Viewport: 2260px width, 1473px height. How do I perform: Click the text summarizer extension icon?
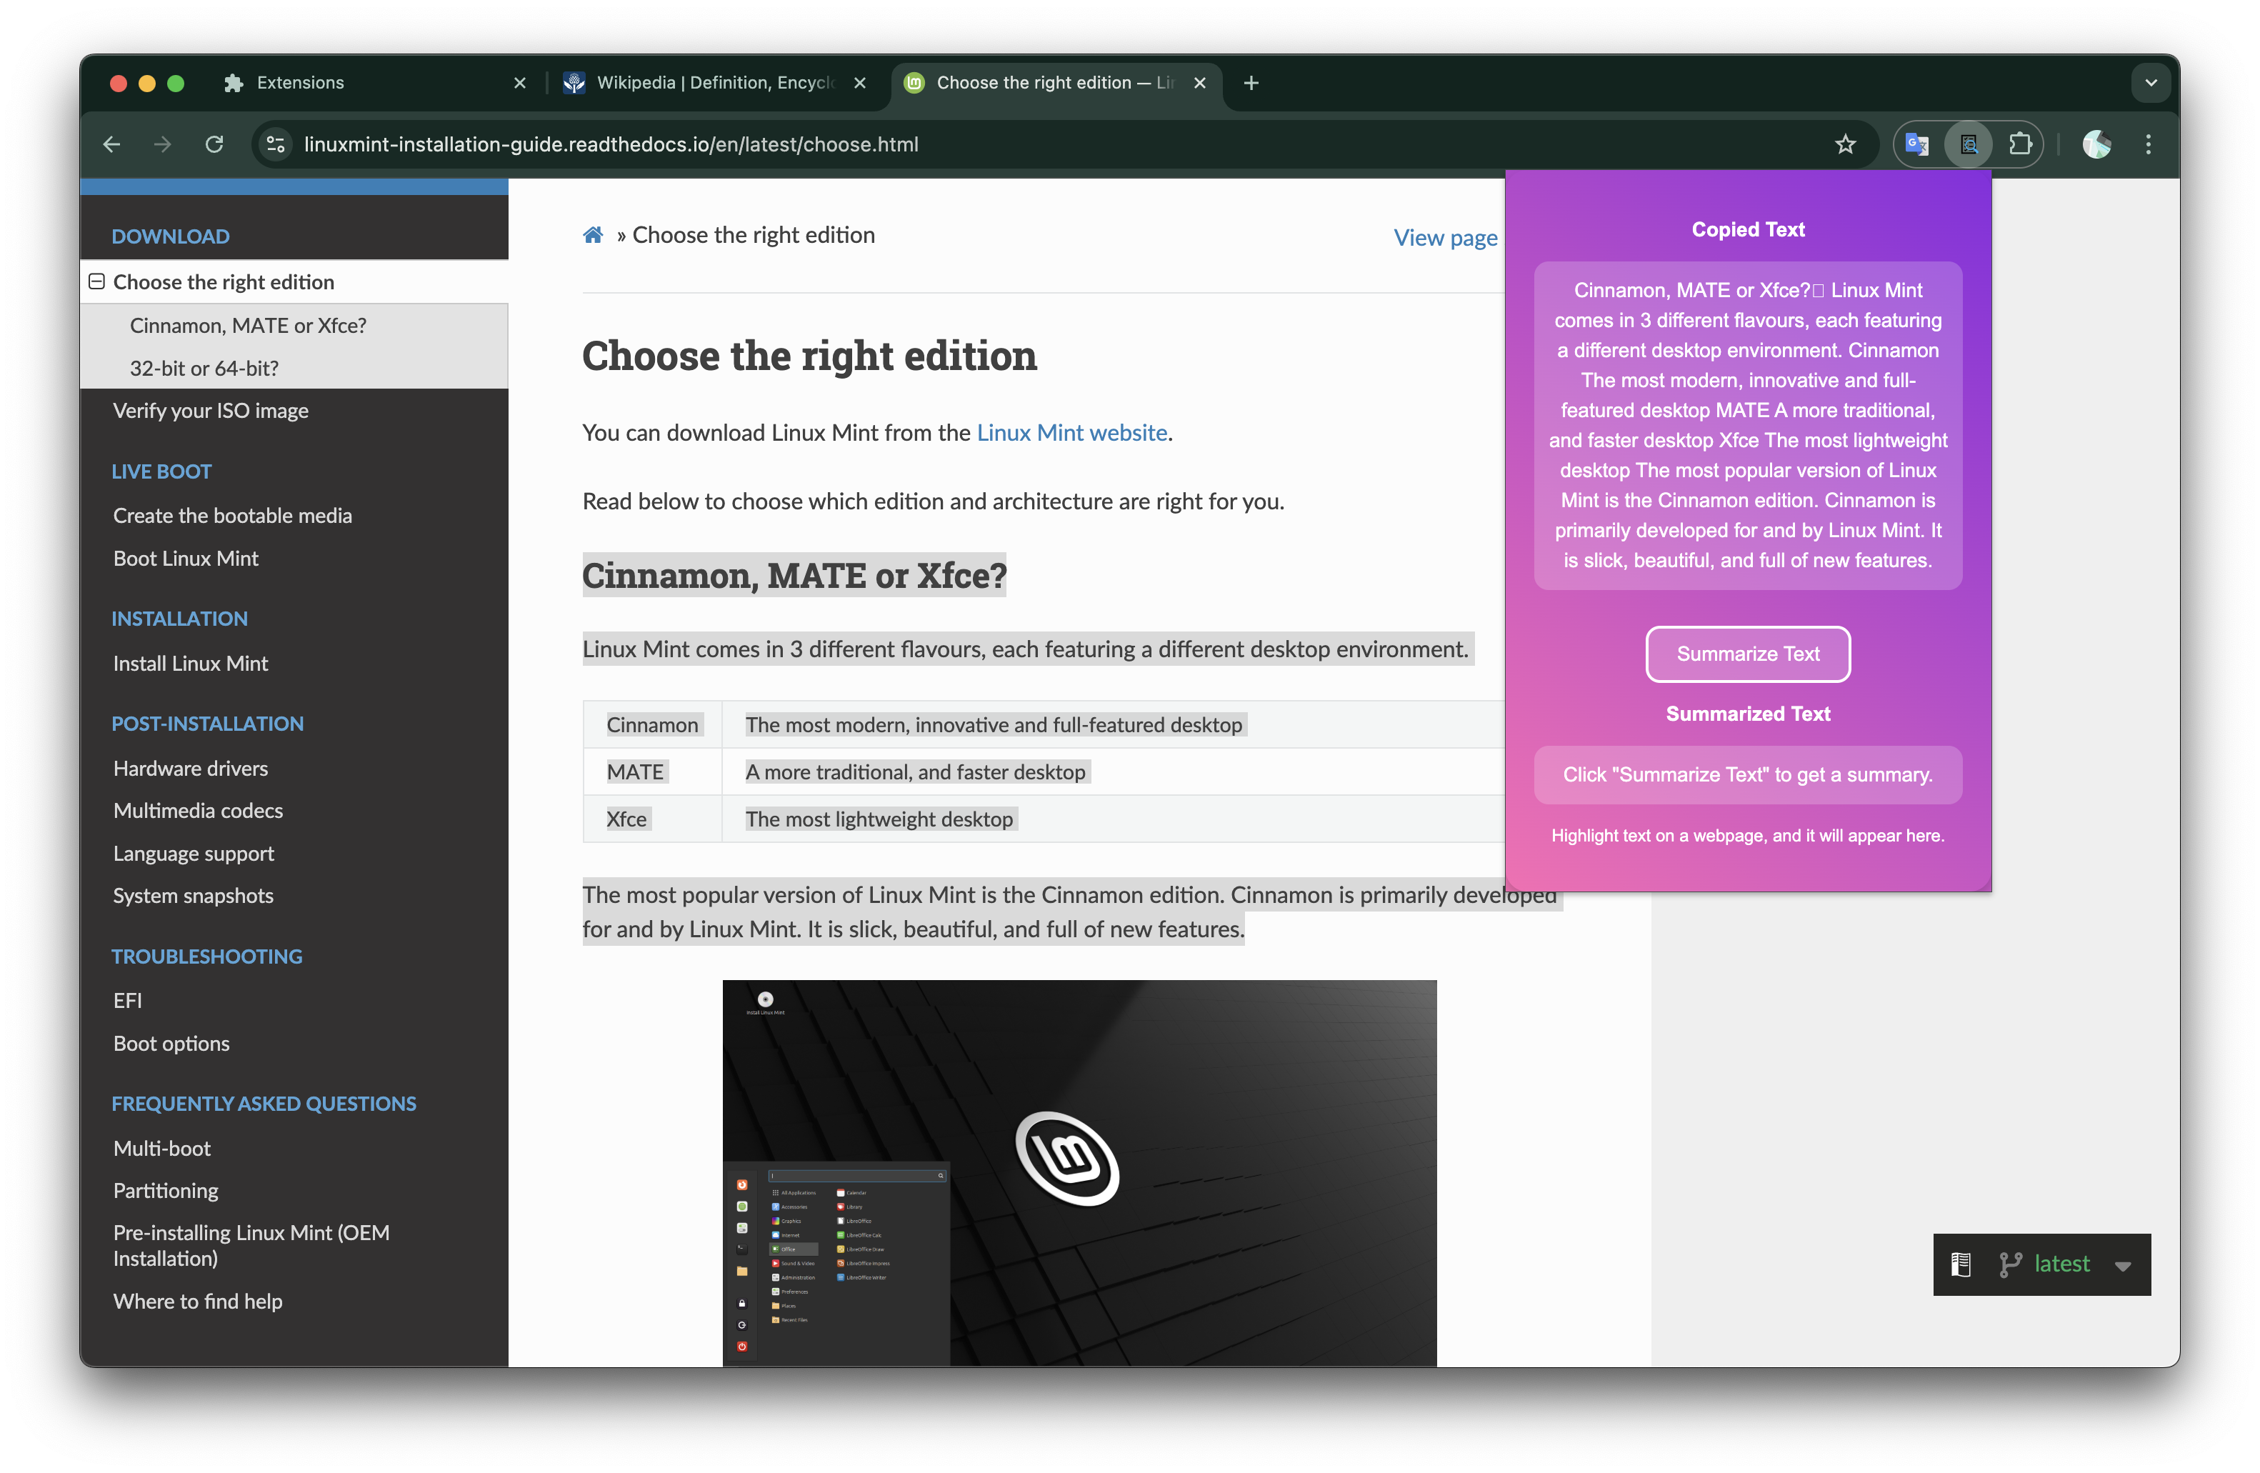coord(1969,144)
